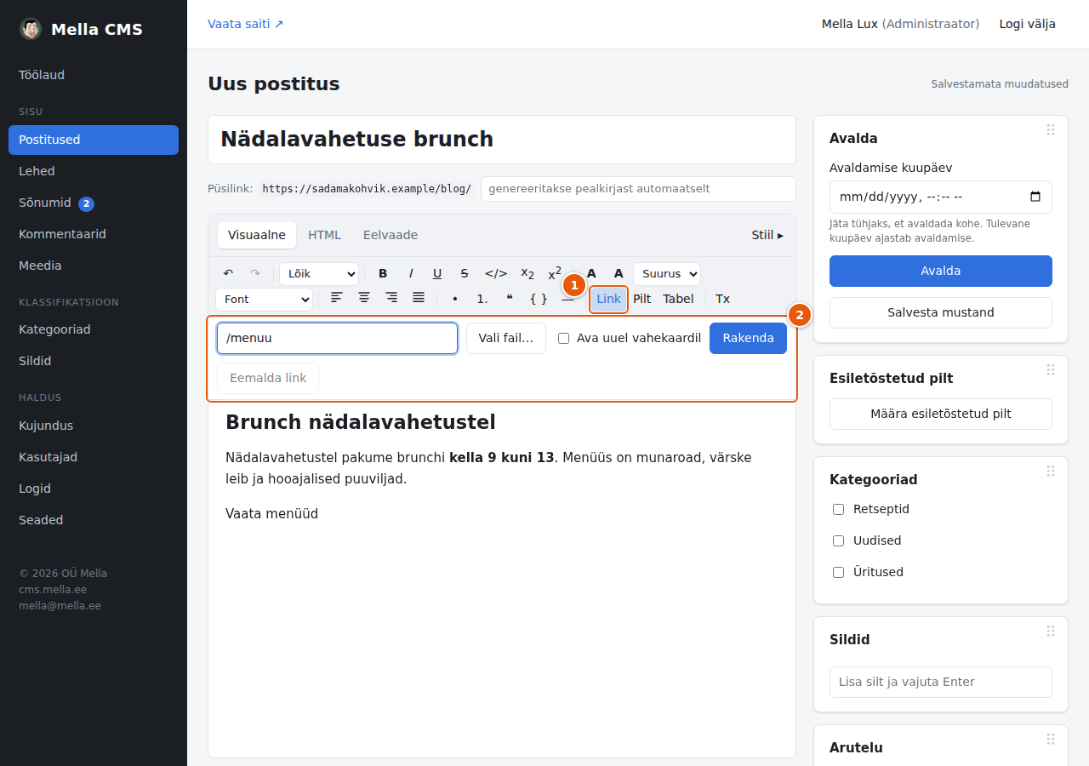This screenshot has height=766, width=1089.
Task: Click the blue Avalda publish button
Action: pyautogui.click(x=941, y=271)
